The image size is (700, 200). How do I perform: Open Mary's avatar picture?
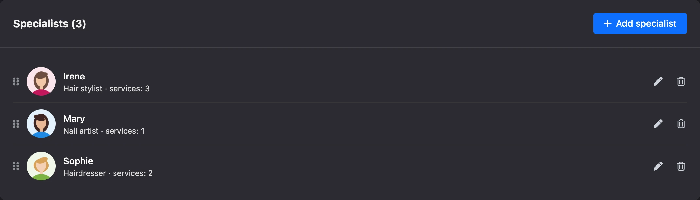[41, 124]
